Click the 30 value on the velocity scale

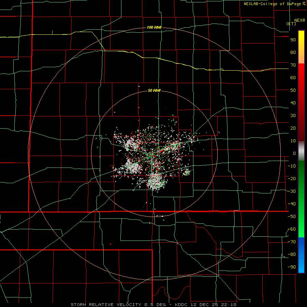click(x=293, y=116)
